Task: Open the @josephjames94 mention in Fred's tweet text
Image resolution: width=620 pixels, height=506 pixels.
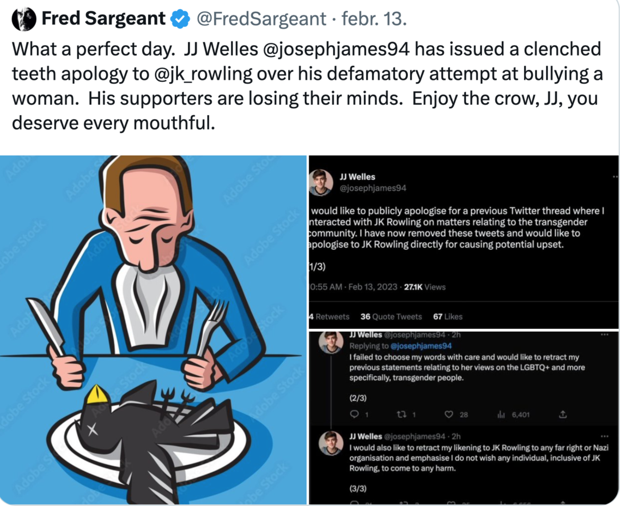Action: click(x=336, y=49)
